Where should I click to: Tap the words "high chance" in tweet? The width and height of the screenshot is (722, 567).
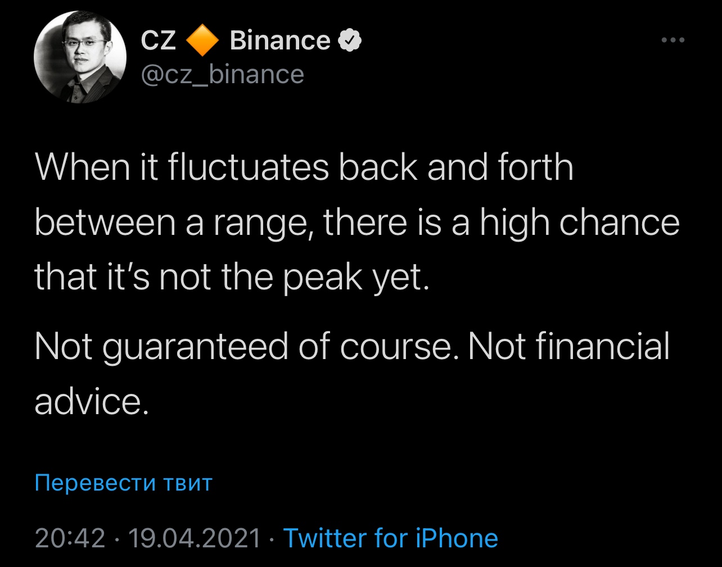coord(579,223)
